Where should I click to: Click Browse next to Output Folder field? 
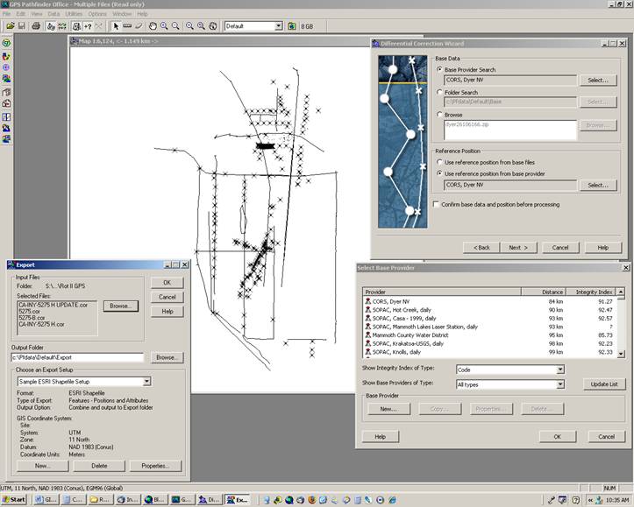click(167, 357)
